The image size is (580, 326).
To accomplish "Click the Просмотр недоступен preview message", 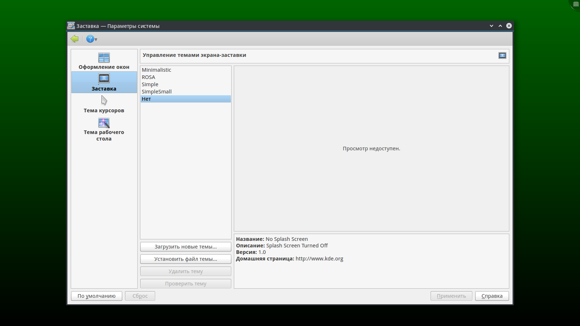I will click(372, 149).
